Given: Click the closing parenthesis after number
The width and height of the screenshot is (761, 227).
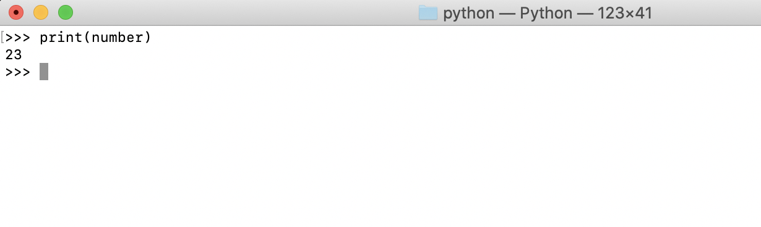Looking at the screenshot, I should click(x=148, y=38).
